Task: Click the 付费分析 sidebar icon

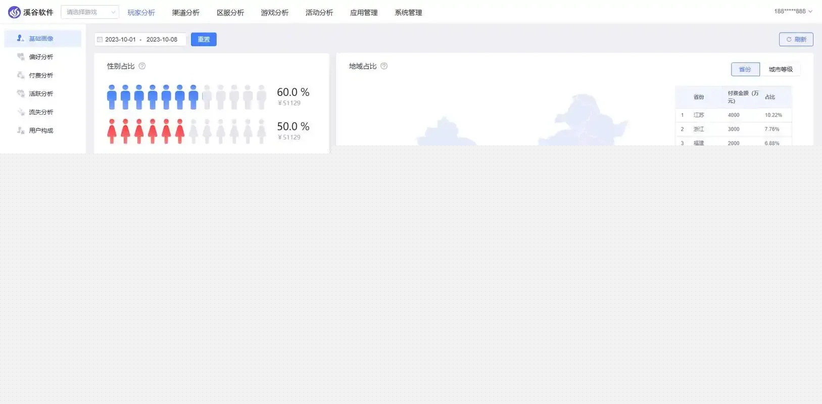Action: [x=21, y=75]
